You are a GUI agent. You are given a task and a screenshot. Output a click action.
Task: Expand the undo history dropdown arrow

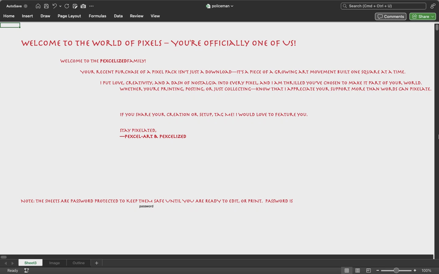click(60, 6)
